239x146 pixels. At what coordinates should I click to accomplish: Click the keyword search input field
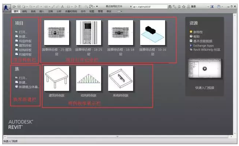tap(150, 7)
